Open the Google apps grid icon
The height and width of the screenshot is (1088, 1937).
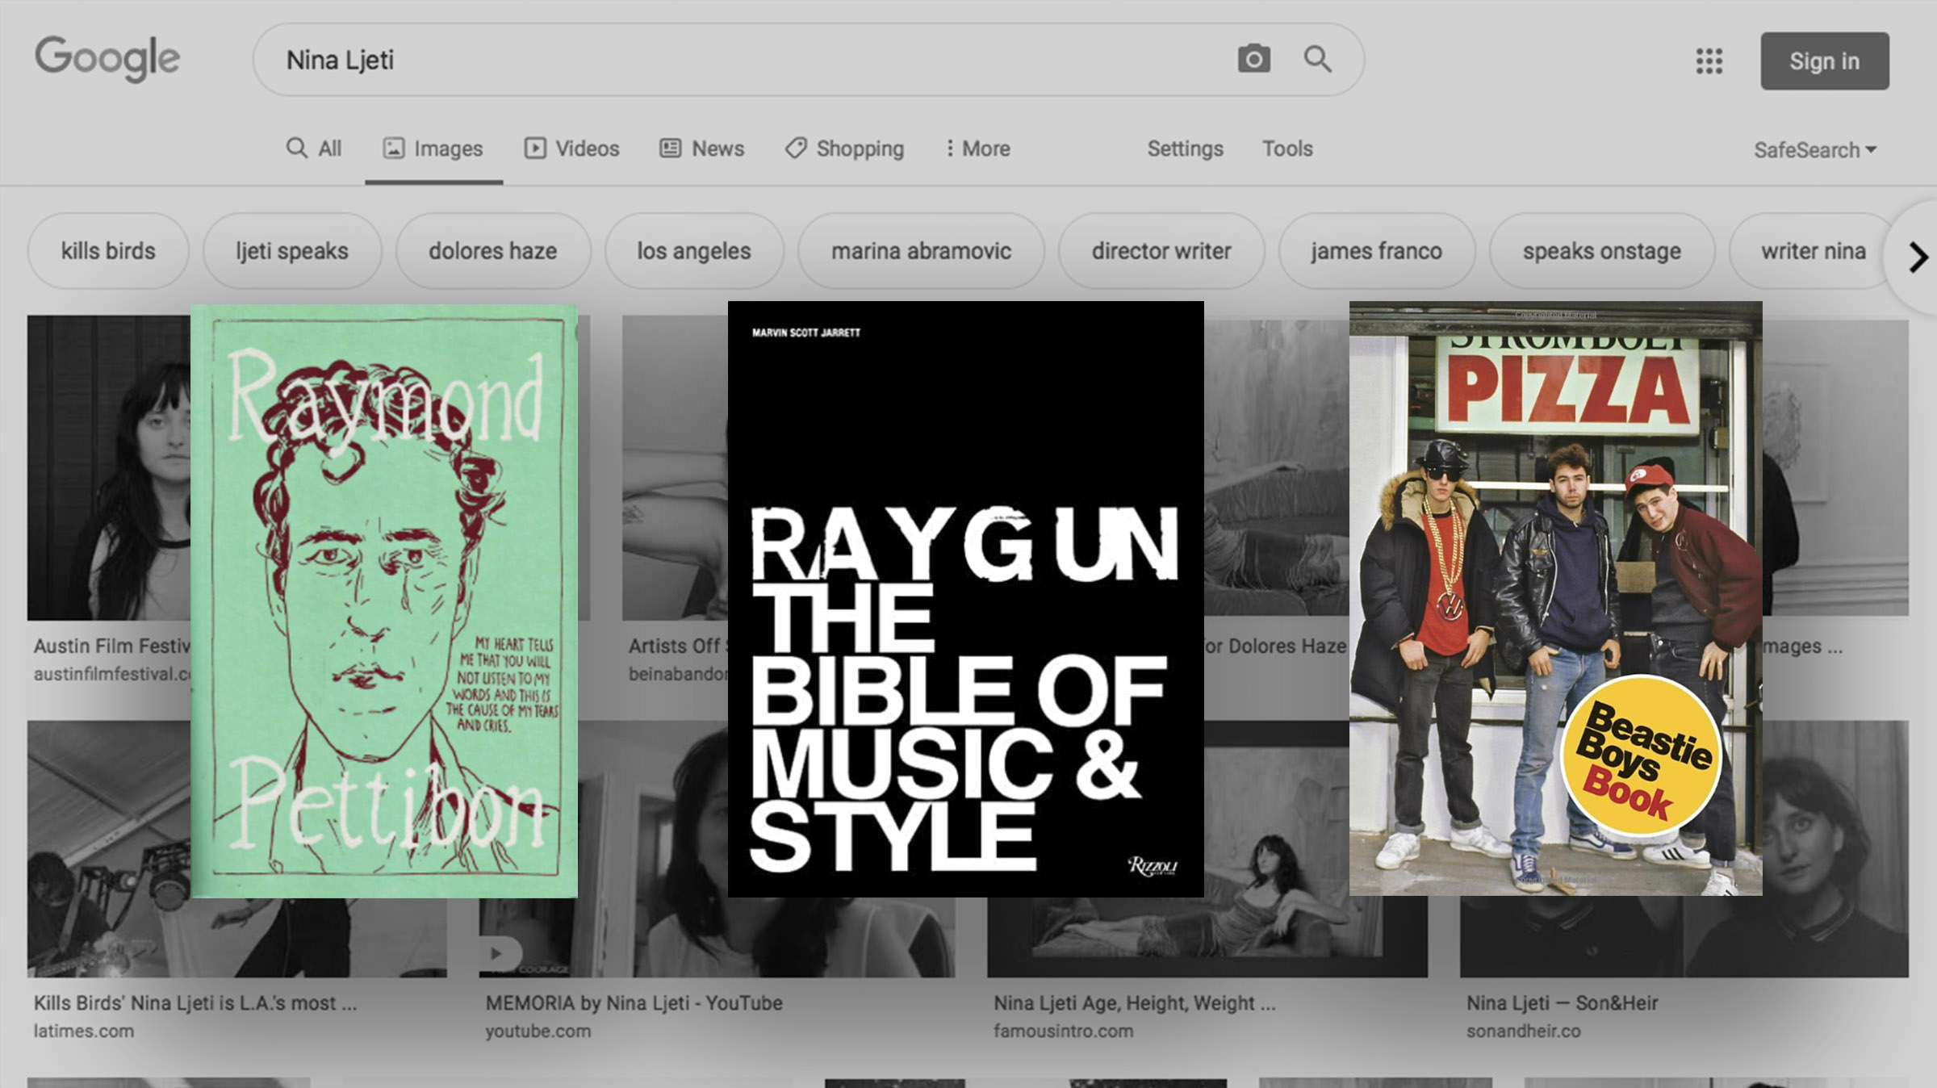[x=1709, y=61]
